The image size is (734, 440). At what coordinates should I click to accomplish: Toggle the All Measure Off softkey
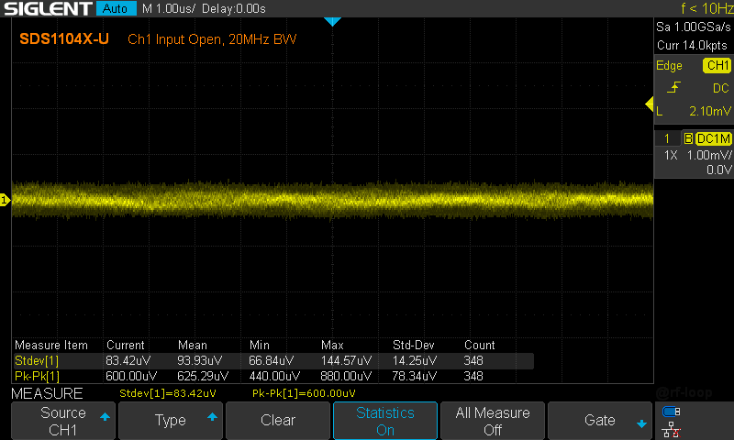point(493,421)
